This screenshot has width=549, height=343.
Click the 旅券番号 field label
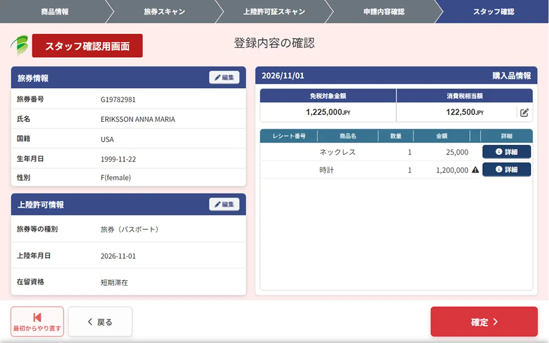click(30, 99)
